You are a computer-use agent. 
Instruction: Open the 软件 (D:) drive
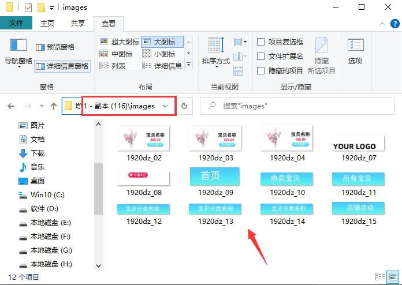tap(39, 209)
